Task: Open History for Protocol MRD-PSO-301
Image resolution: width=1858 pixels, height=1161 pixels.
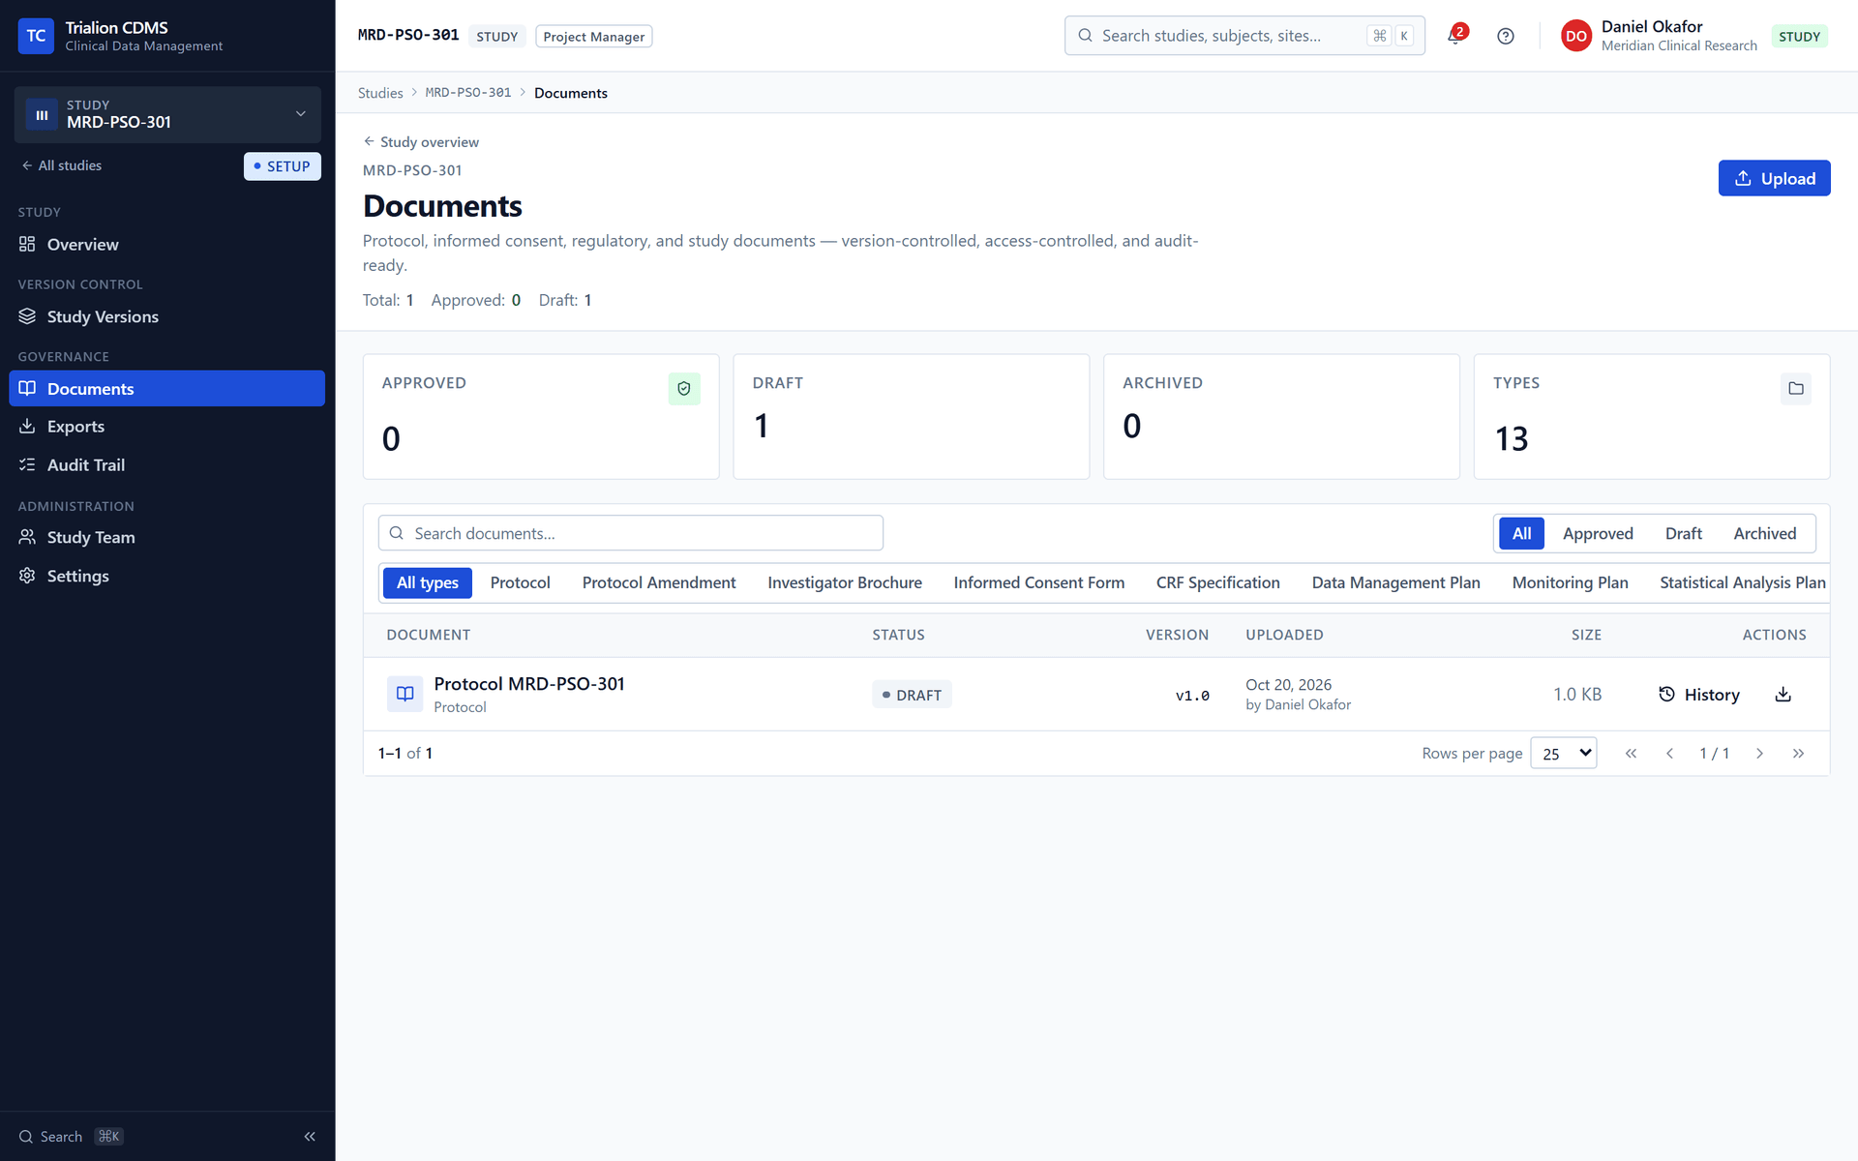Action: pos(1698,695)
